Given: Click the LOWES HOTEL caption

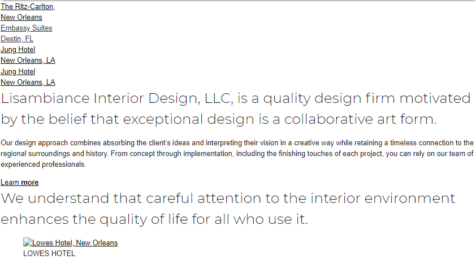Looking at the screenshot, I should click(x=49, y=254).
